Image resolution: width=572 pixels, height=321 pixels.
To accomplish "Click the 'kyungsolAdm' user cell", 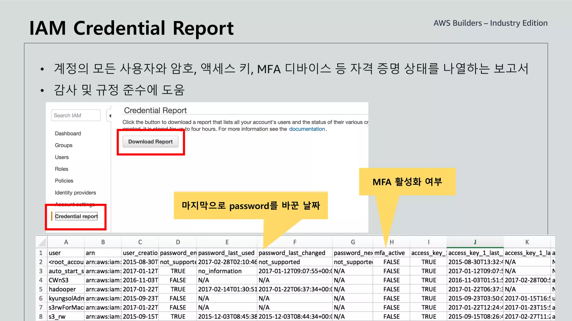I will [66, 298].
